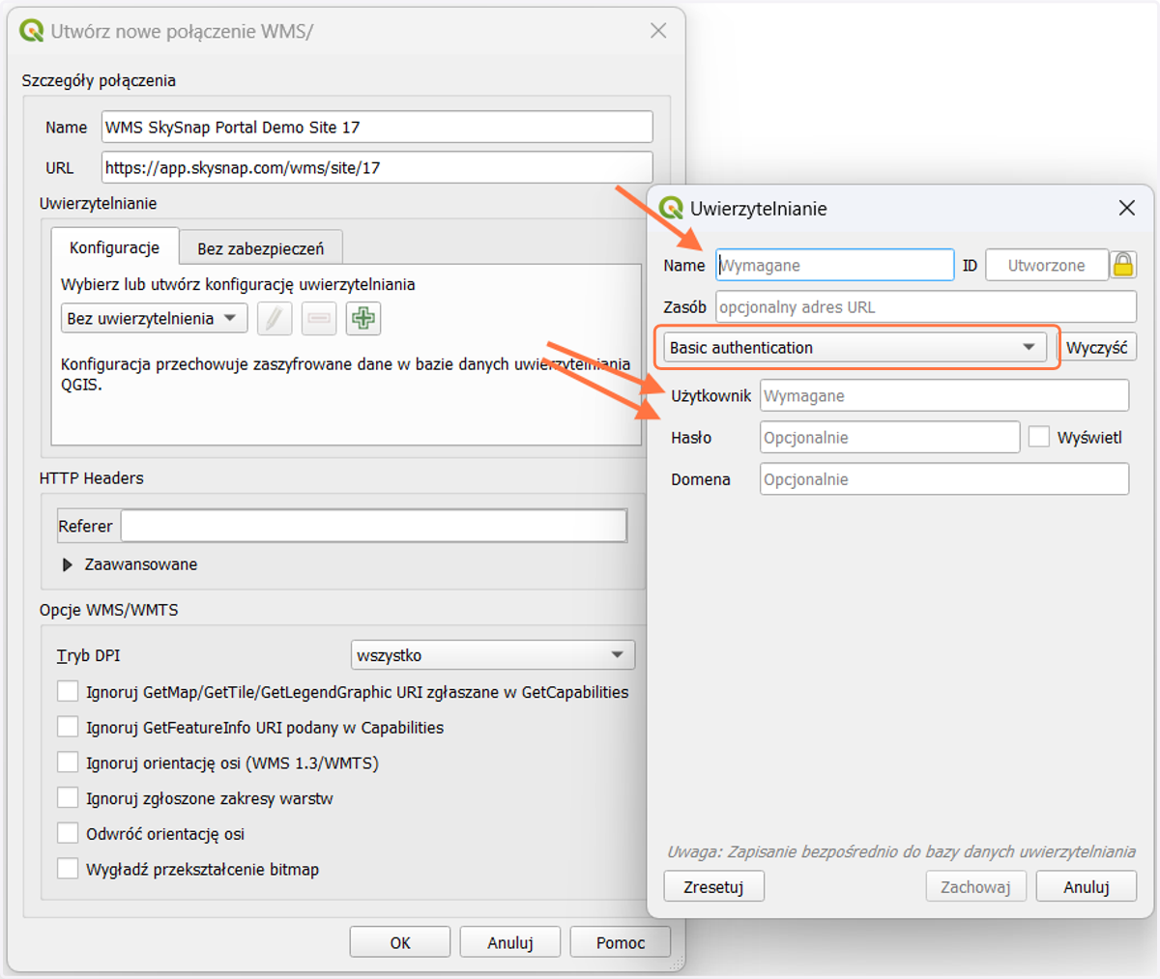Open the Basic authentication method dropdown
This screenshot has width=1160, height=979.
855,348
